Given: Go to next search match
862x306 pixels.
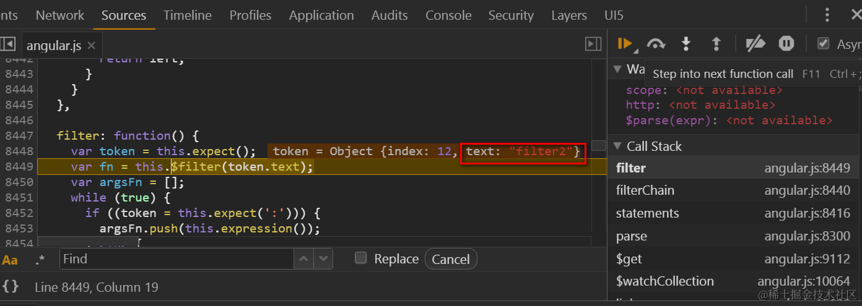Looking at the screenshot, I should tap(323, 259).
